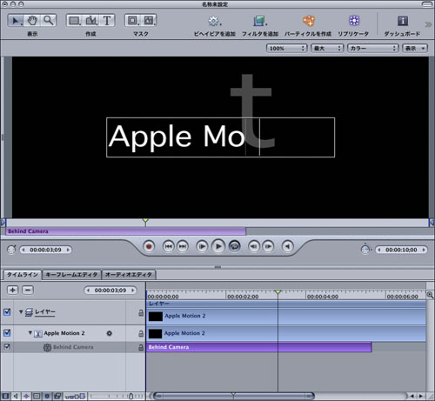Step to previous frame
Image resolution: width=435 pixels, height=401 pixels.
pos(254,246)
